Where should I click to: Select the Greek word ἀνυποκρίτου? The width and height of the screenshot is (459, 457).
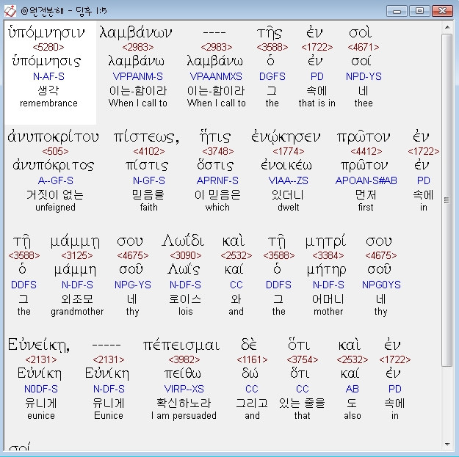pos(54,137)
